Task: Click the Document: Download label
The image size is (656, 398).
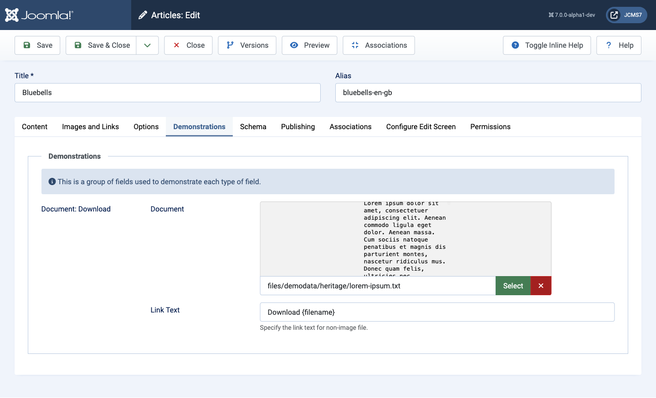Action: pyautogui.click(x=76, y=209)
